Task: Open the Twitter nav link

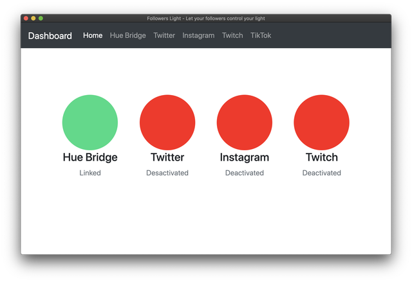Action: point(164,35)
